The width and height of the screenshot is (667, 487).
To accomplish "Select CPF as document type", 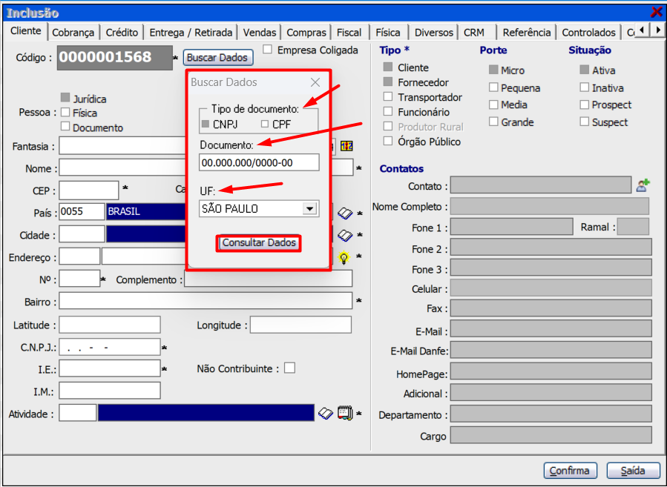I will 266,125.
